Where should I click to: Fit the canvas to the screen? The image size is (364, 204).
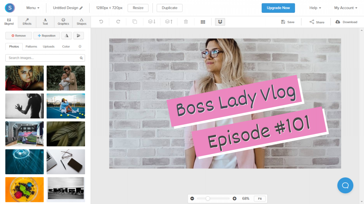point(260,198)
